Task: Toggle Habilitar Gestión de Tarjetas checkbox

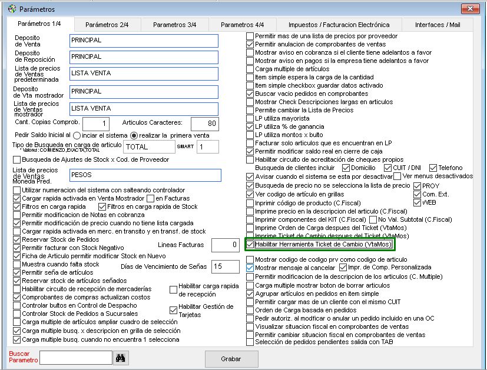Action: 173,309
